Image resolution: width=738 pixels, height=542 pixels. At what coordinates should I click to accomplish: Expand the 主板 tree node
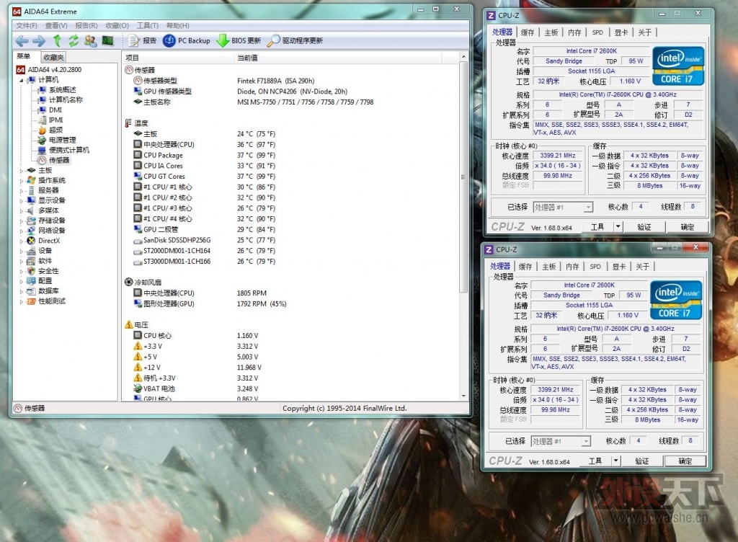point(21,171)
